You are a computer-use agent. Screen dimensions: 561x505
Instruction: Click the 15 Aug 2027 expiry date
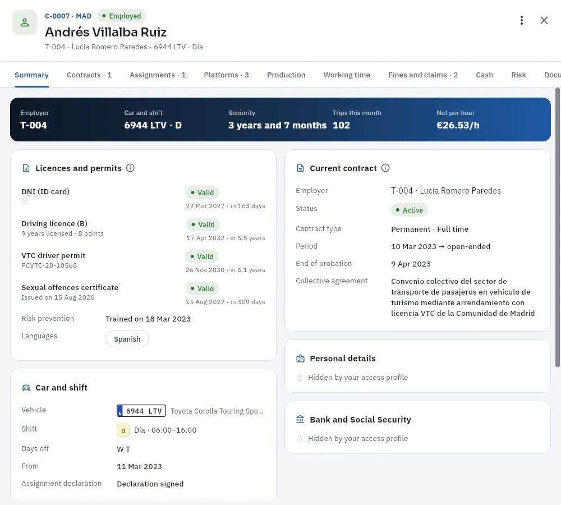point(205,302)
